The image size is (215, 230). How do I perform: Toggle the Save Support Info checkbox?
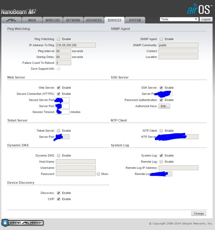[59, 69]
